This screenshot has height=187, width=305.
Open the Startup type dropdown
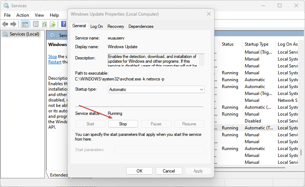156,90
